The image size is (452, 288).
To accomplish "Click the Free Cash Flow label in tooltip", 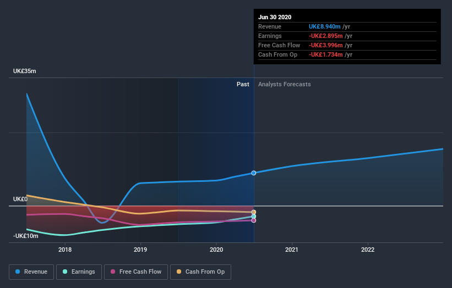I will tap(279, 45).
